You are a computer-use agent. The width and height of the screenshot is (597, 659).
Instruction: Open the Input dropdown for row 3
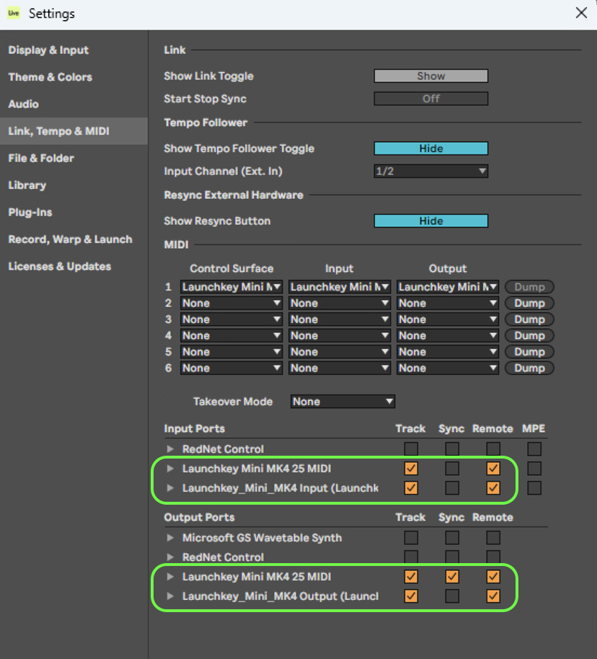[x=340, y=319]
